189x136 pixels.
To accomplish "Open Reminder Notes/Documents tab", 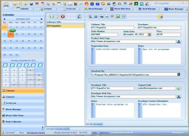I will click(x=58, y=129).
